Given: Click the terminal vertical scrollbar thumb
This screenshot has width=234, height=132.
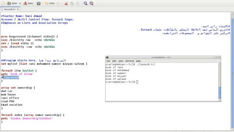Looking at the screenshot, I should 219,92.
